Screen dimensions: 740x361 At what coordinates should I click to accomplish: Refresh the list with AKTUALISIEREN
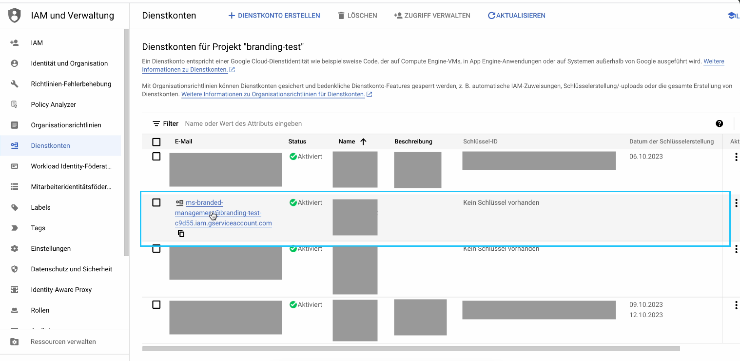click(x=517, y=16)
